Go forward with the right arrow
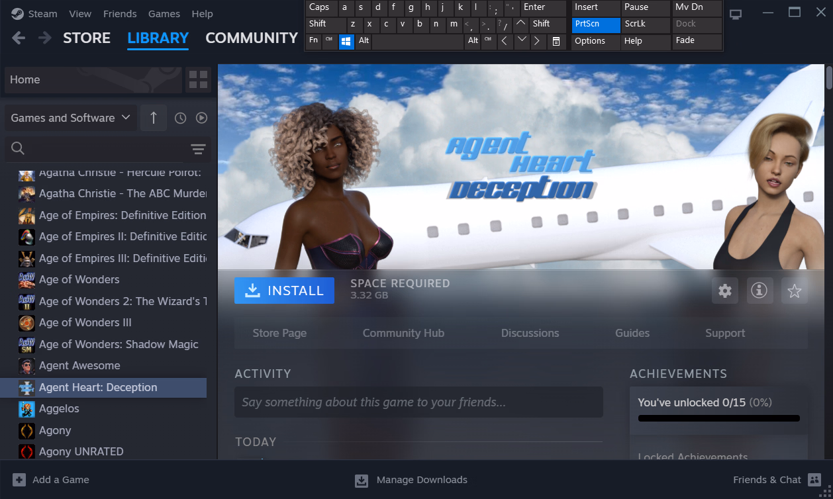Image resolution: width=833 pixels, height=499 pixels. click(x=44, y=38)
